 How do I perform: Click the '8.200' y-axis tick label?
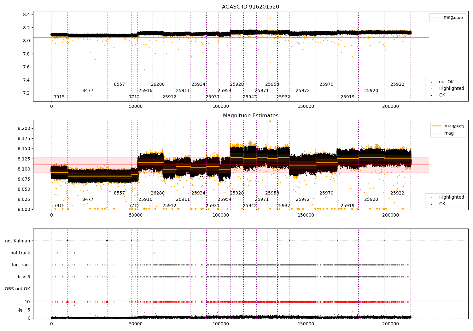click(24, 128)
